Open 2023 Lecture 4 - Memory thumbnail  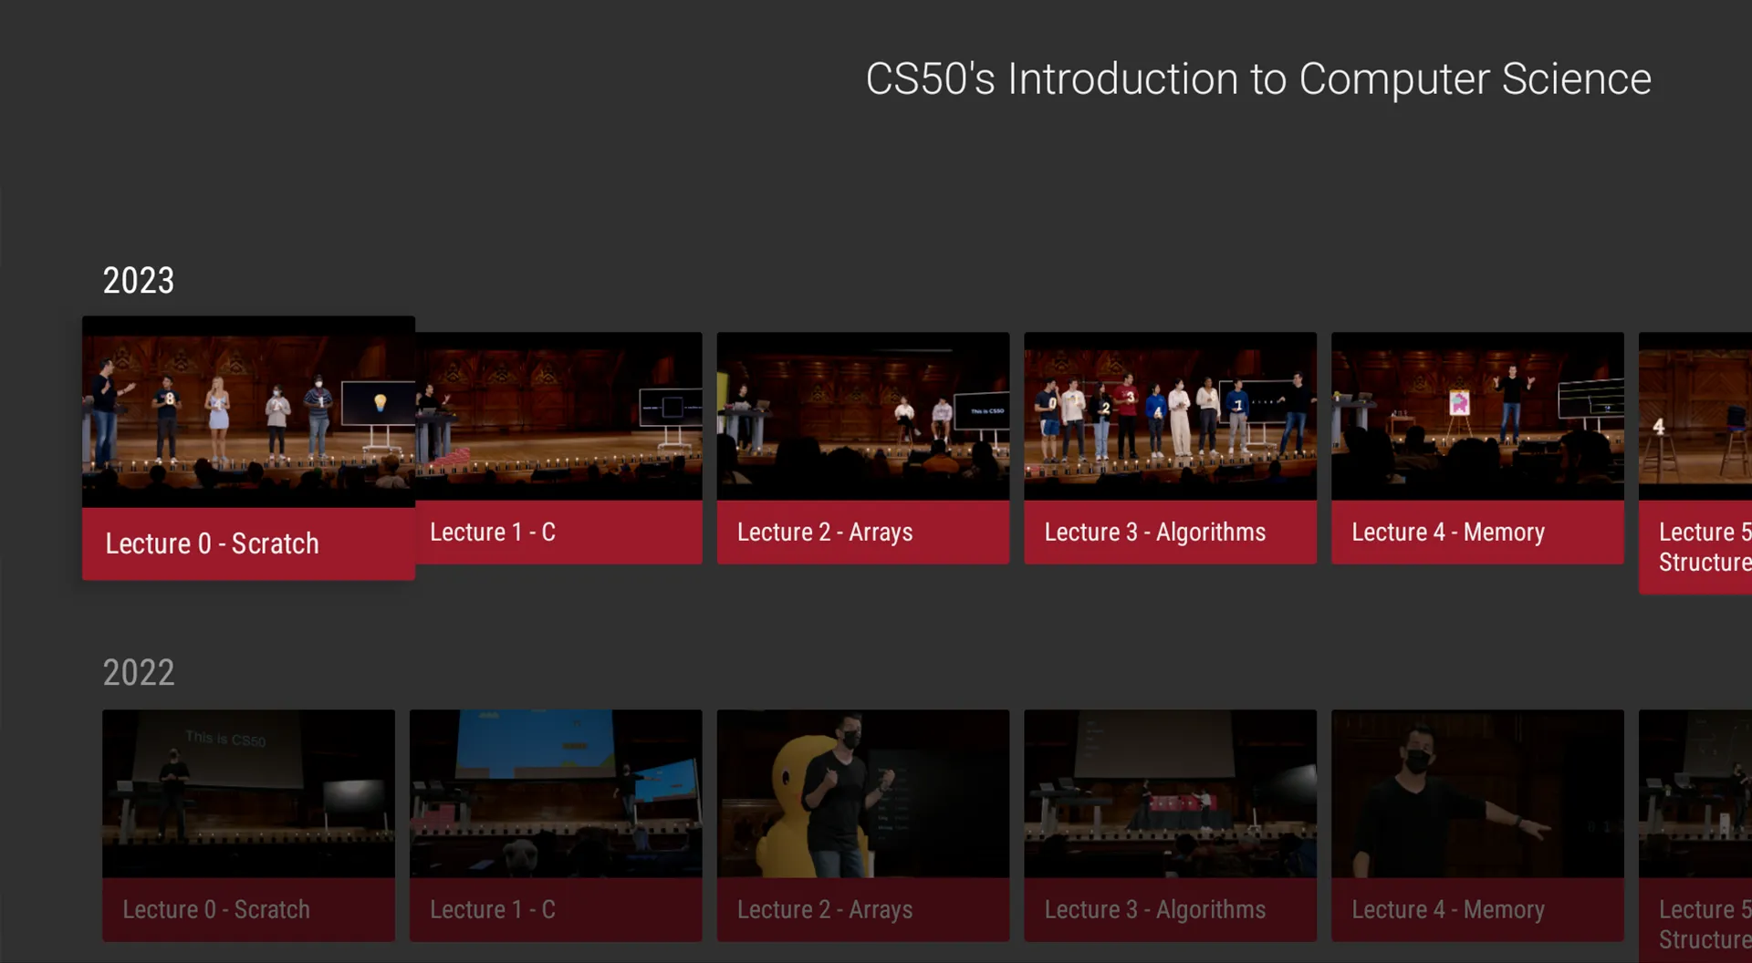[x=1477, y=416]
